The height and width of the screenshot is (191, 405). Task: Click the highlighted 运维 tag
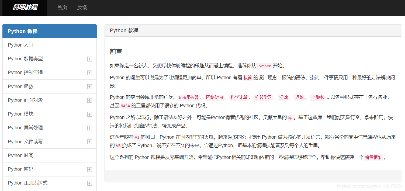pos(300,98)
